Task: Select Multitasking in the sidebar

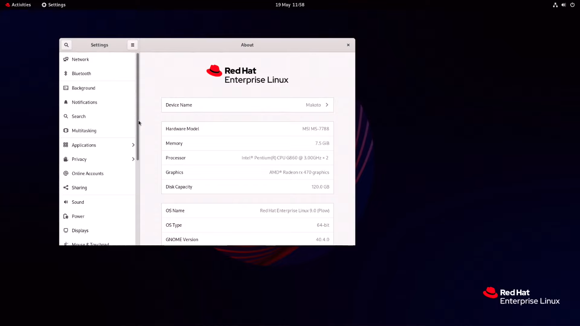Action: click(98, 131)
